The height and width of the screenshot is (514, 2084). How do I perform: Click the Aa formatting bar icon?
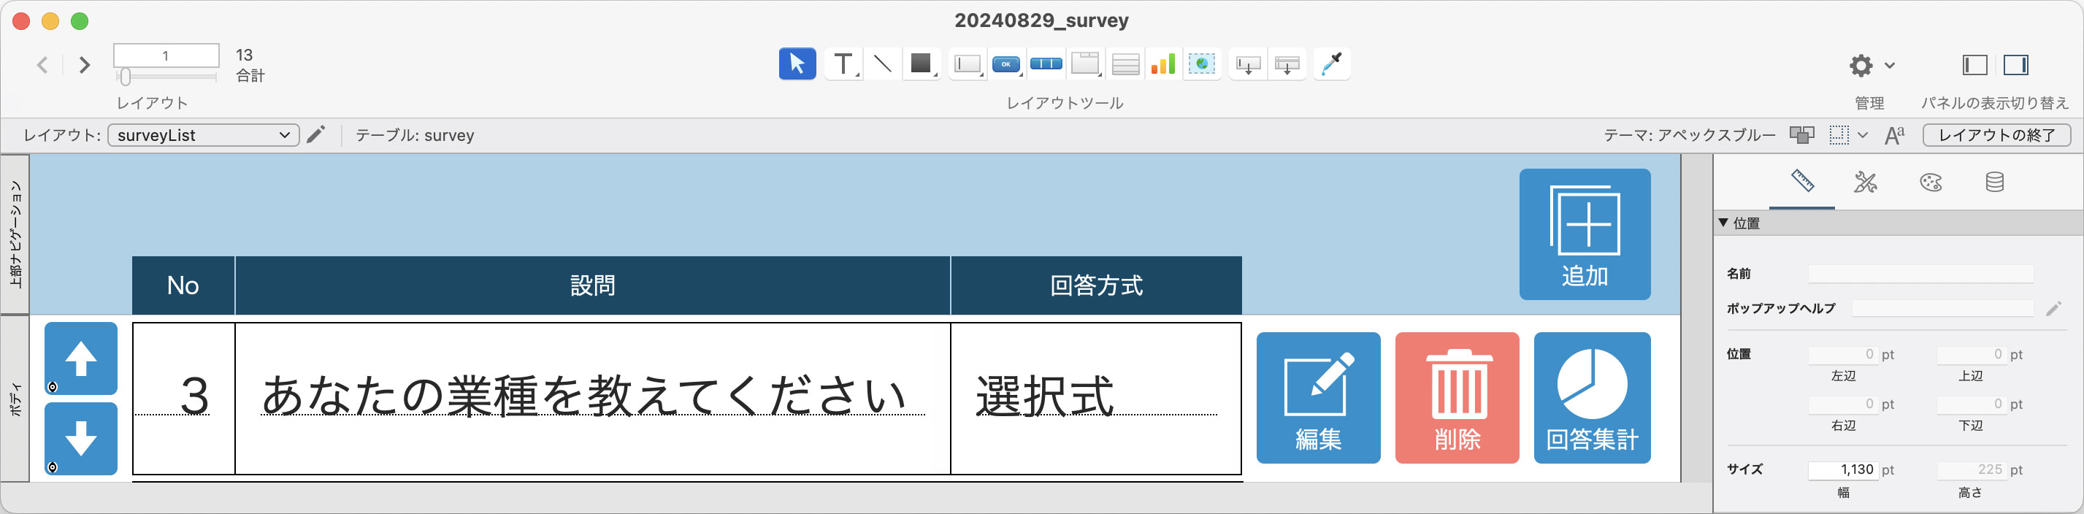(1894, 135)
